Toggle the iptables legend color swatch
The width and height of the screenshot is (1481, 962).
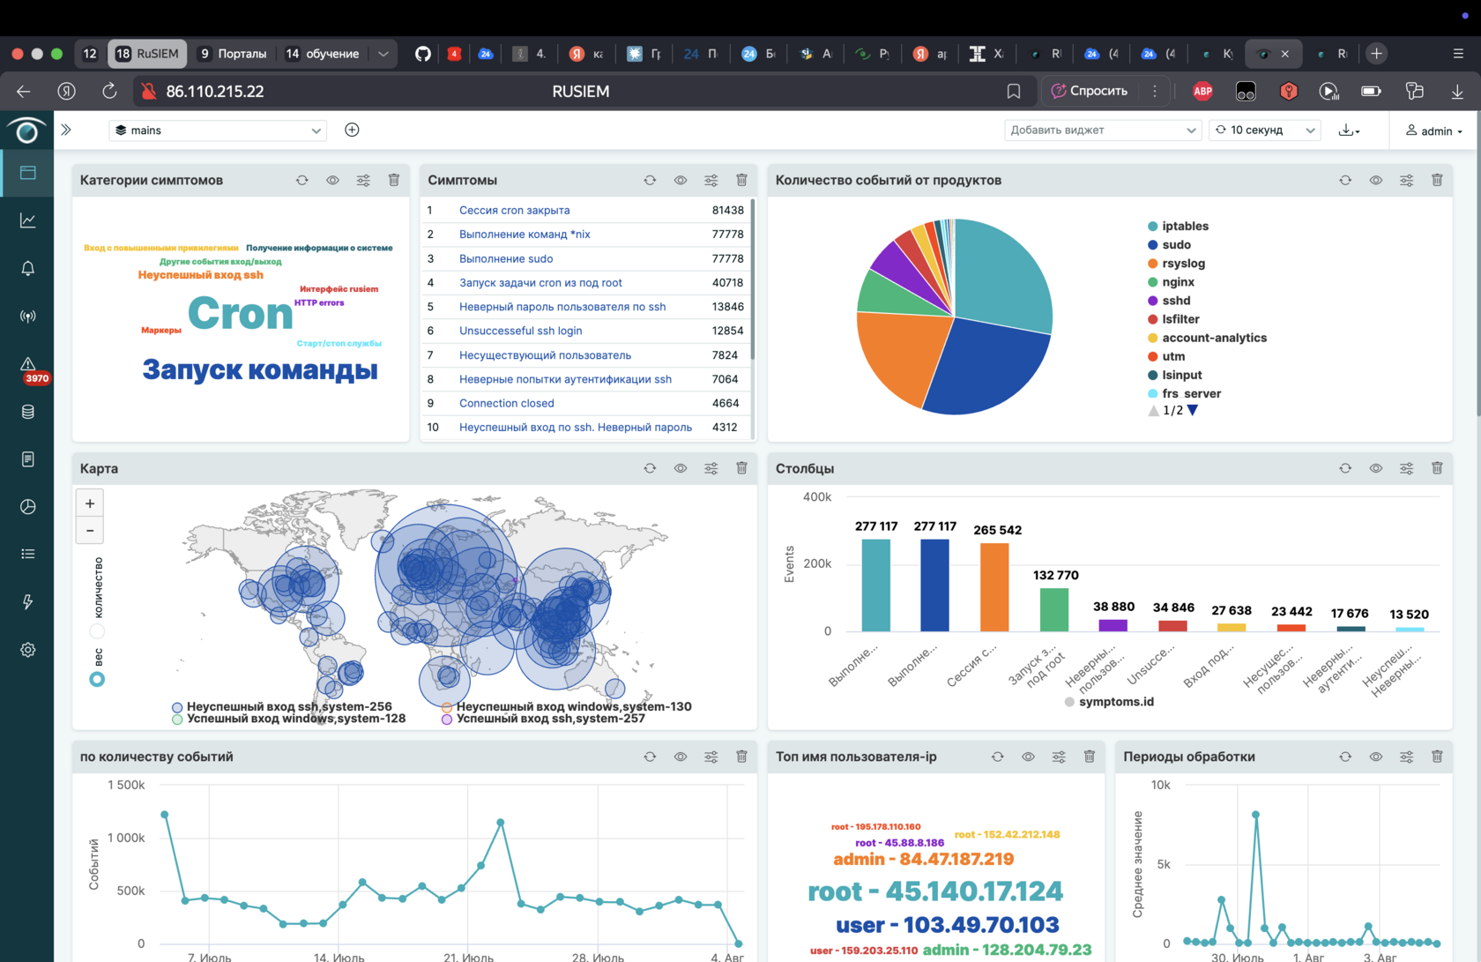(1152, 227)
